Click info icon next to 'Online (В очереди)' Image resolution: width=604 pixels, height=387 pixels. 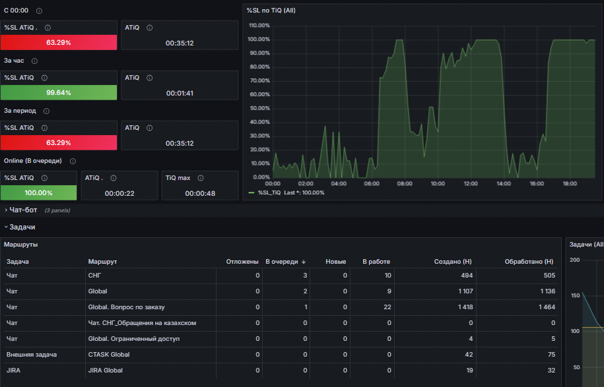[x=73, y=161]
